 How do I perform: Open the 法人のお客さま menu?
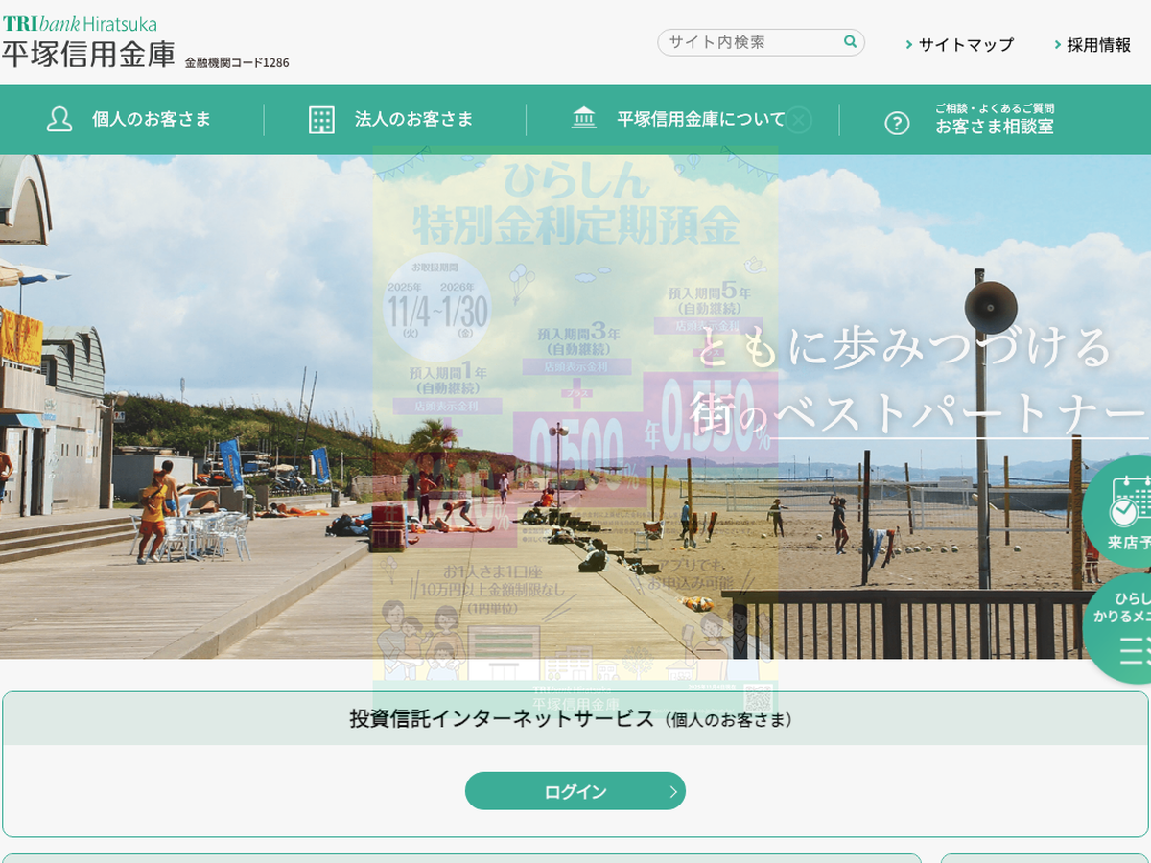tap(413, 120)
